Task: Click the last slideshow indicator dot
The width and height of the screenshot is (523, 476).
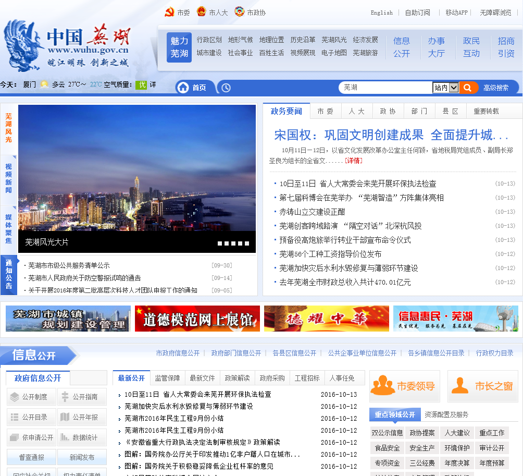Action: click(x=247, y=243)
